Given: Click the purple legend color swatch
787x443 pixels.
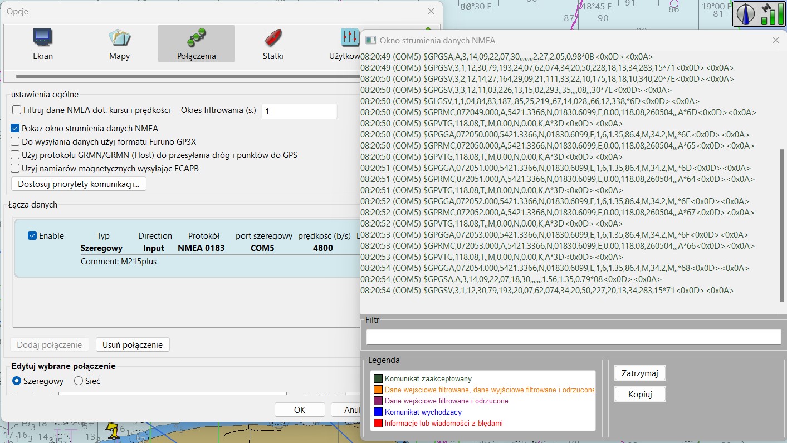Looking at the screenshot, I should [378, 401].
